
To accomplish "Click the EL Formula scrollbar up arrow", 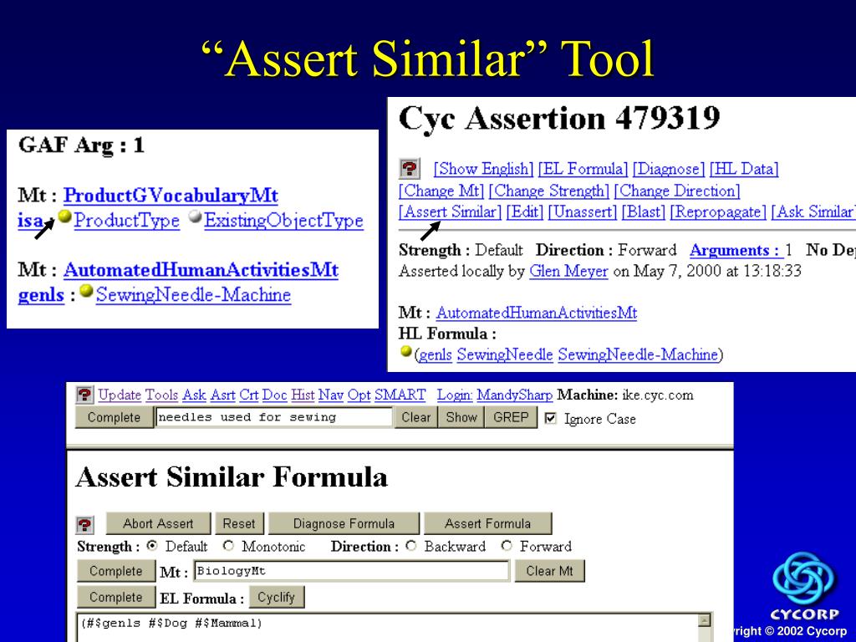I will (x=705, y=620).
